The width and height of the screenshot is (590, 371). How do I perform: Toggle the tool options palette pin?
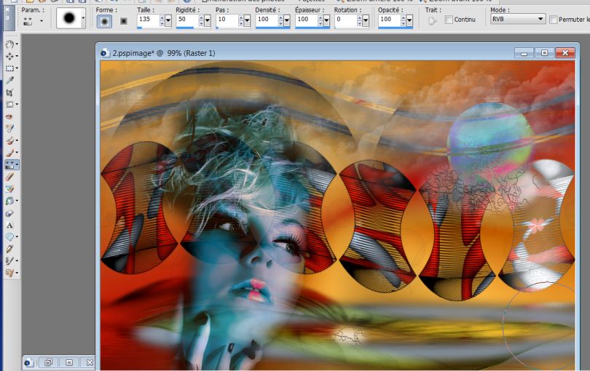(x=7, y=17)
